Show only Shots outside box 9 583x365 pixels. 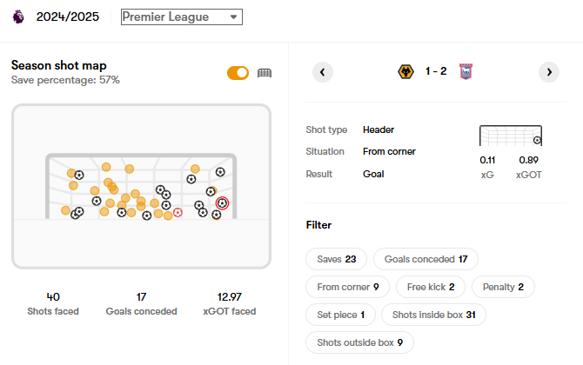(x=359, y=342)
